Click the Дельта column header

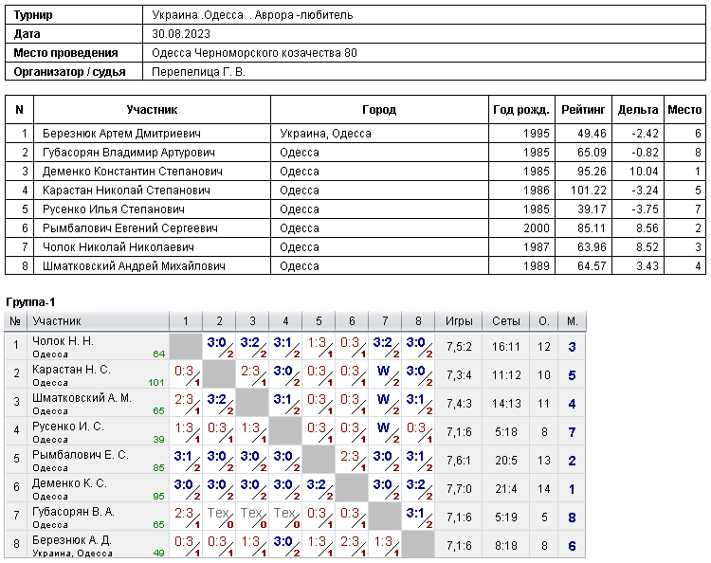(x=638, y=110)
